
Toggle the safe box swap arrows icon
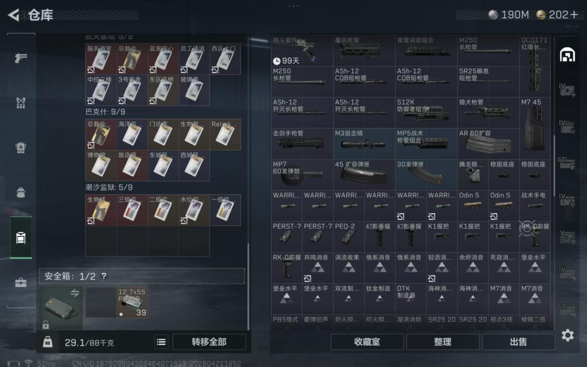point(75,293)
